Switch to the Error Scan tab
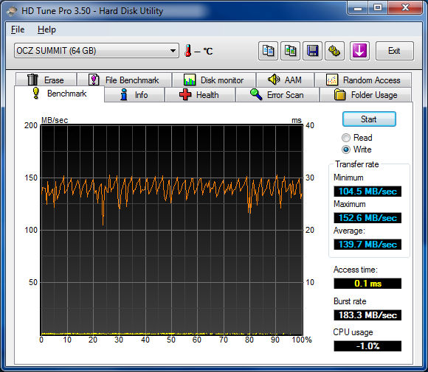The image size is (428, 372). [x=277, y=95]
